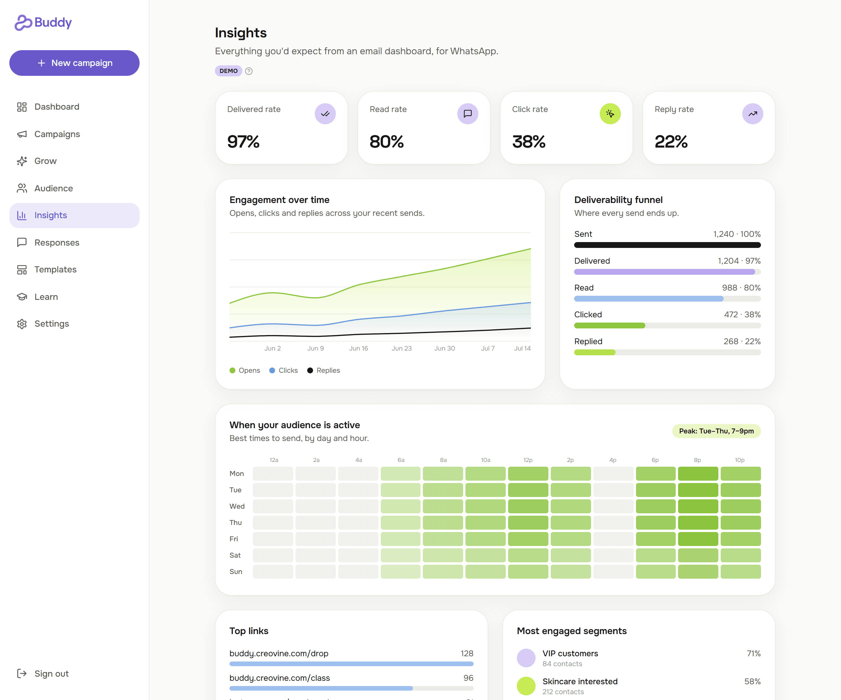Image resolution: width=841 pixels, height=700 pixels.
Task: Toggle the Opens legend item
Action: point(245,370)
